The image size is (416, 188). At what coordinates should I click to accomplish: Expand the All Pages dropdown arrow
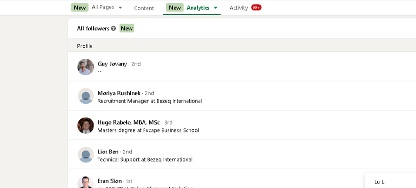click(121, 8)
